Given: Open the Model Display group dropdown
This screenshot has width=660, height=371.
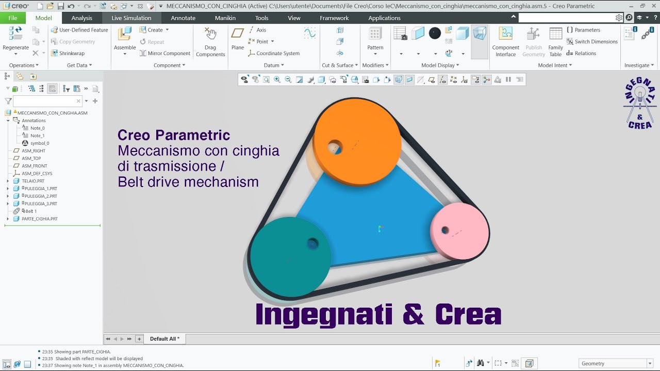Looking at the screenshot, I should [x=440, y=65].
